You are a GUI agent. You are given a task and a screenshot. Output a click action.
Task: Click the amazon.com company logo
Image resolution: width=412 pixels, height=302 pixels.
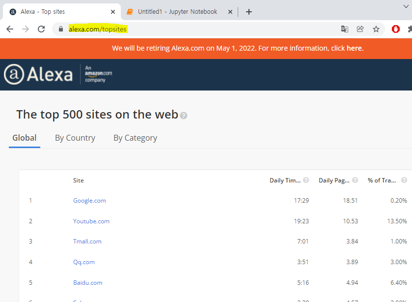98,74
